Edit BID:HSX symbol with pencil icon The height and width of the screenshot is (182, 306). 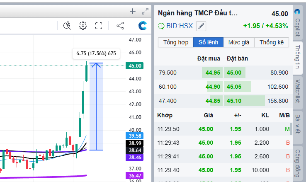click(201, 26)
